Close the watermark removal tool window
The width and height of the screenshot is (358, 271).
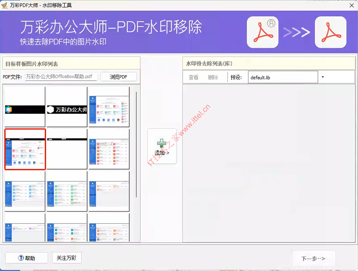click(352, 5)
